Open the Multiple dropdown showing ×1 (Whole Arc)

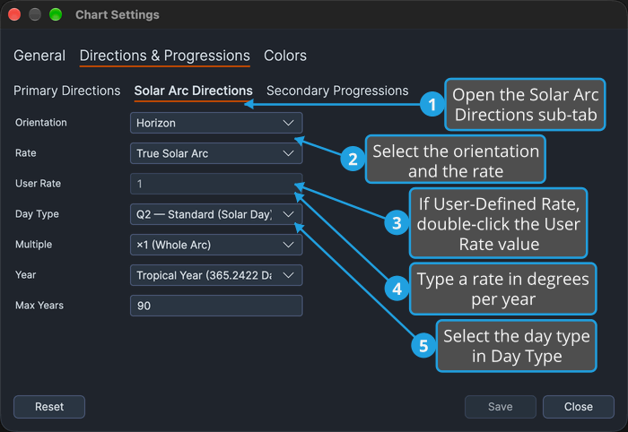pyautogui.click(x=216, y=245)
